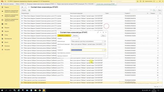Click the Порядок numeric field in dialog
This screenshot has height=92, width=164.
pyautogui.click(x=75, y=39)
